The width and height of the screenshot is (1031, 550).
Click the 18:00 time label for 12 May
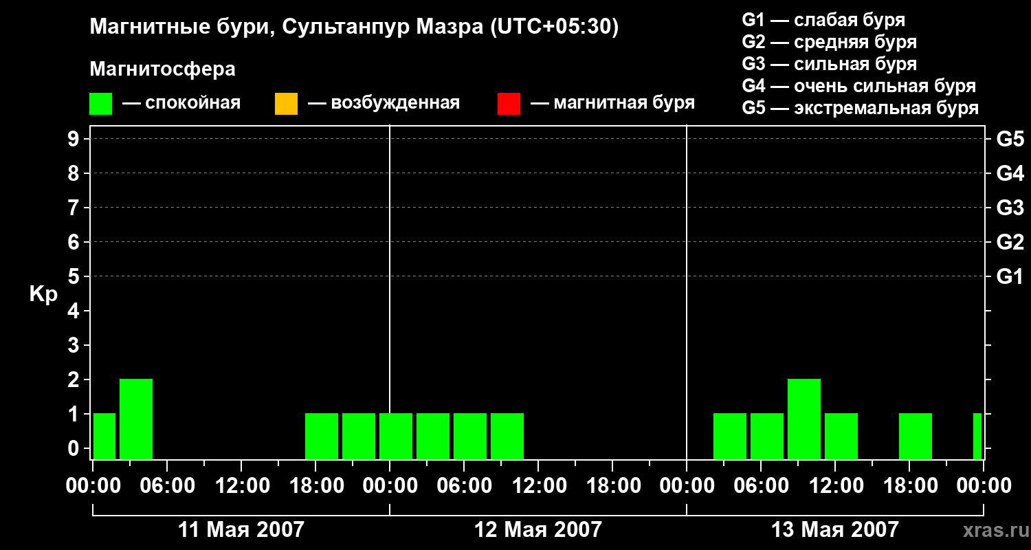click(612, 486)
